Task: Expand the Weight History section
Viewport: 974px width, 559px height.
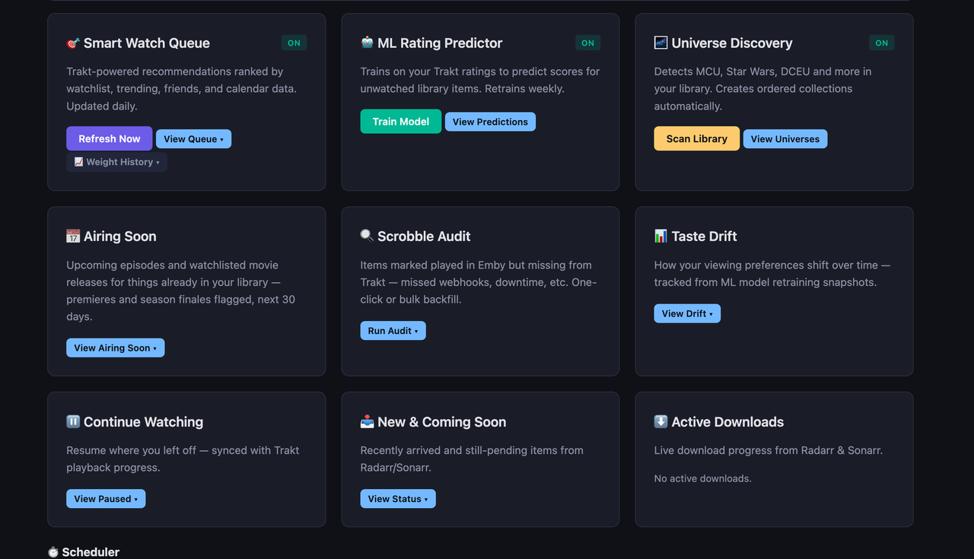Action: (116, 162)
